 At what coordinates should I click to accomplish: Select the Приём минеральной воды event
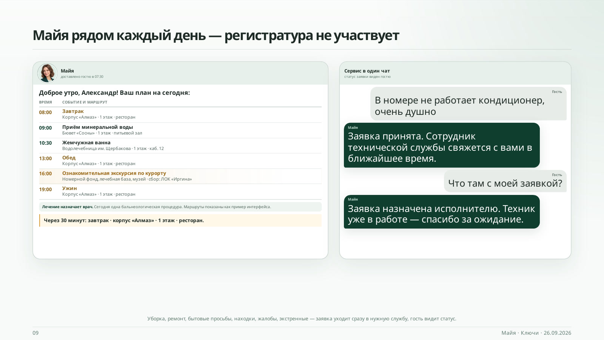(x=180, y=130)
